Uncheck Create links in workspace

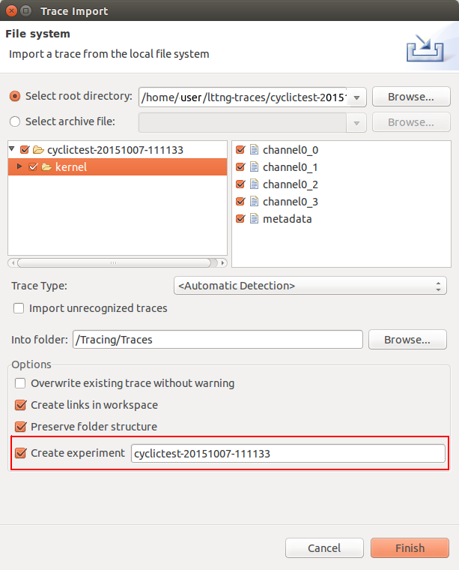tap(20, 405)
